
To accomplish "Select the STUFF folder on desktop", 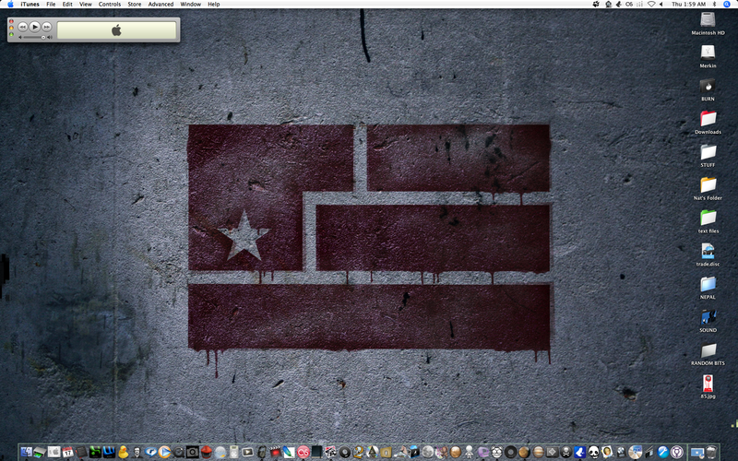I will coord(708,152).
